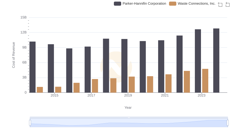This screenshot has height=134, width=233.
Task: Click the 9B y-axis label
Action: (24, 47)
